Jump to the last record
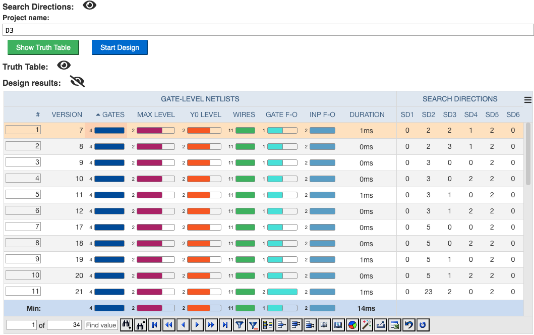This screenshot has height=335, width=534. (225, 325)
